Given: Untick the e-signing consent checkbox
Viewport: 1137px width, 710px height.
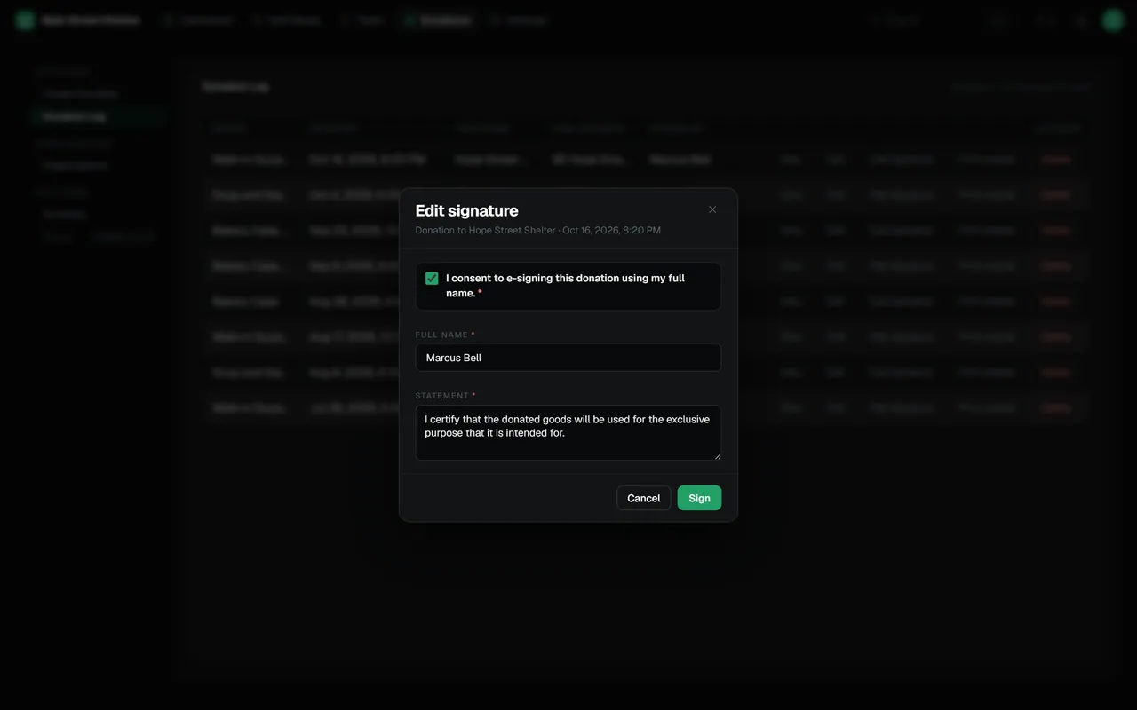Looking at the screenshot, I should 432,279.
